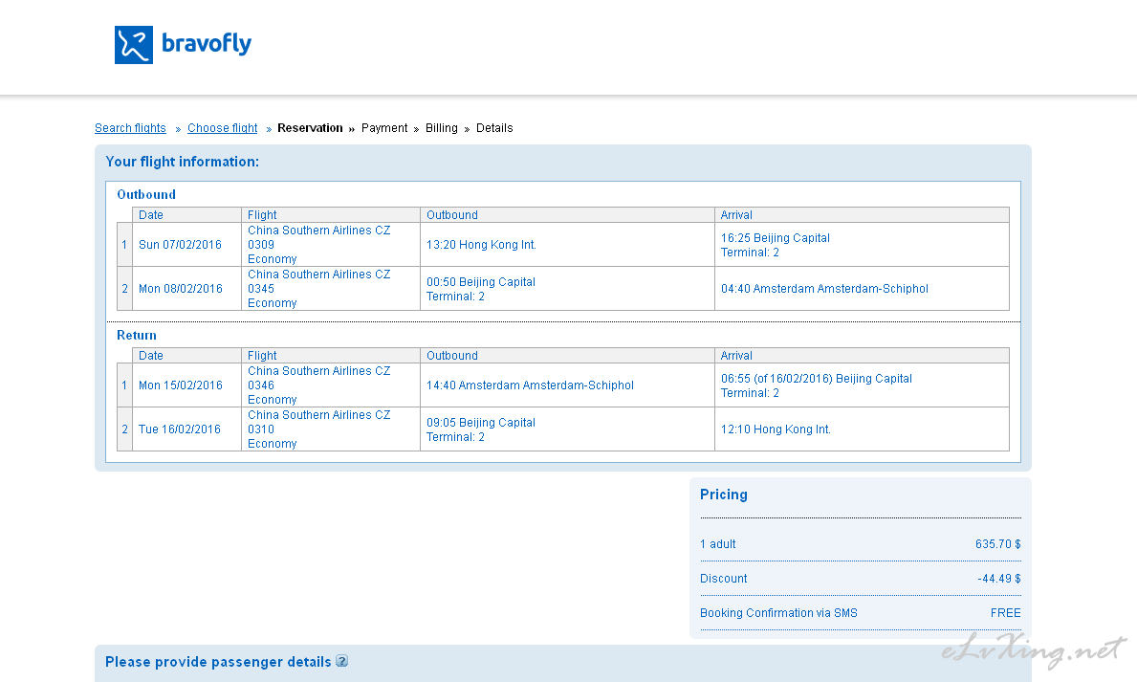Go back to the Choose flight step
The height and width of the screenshot is (682, 1137).
(x=222, y=128)
